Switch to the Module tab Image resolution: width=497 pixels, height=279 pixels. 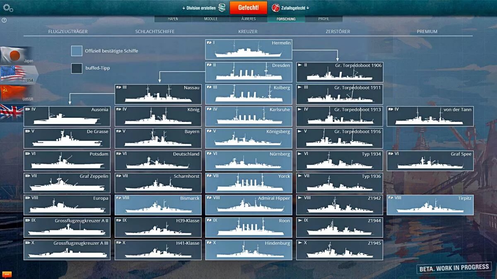click(211, 19)
